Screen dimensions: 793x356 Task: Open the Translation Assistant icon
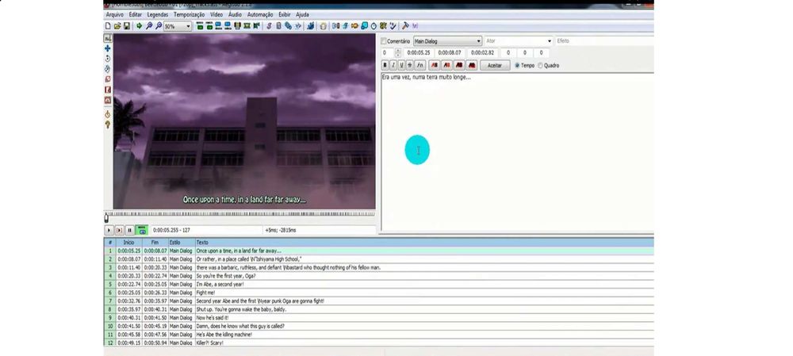coord(354,26)
